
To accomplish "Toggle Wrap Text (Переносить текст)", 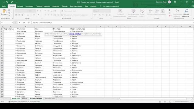I will tap(69, 11).
